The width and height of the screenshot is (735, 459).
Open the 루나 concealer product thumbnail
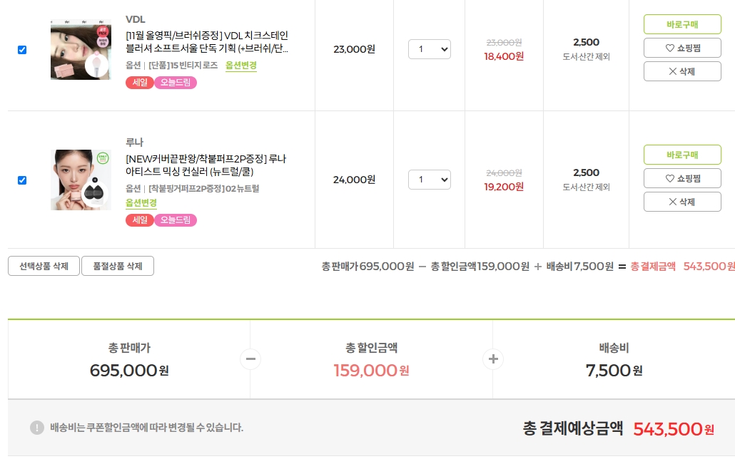[81, 180]
